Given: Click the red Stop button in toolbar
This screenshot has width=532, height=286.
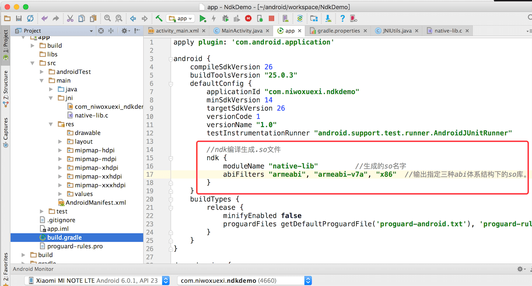Looking at the screenshot, I should (x=271, y=18).
